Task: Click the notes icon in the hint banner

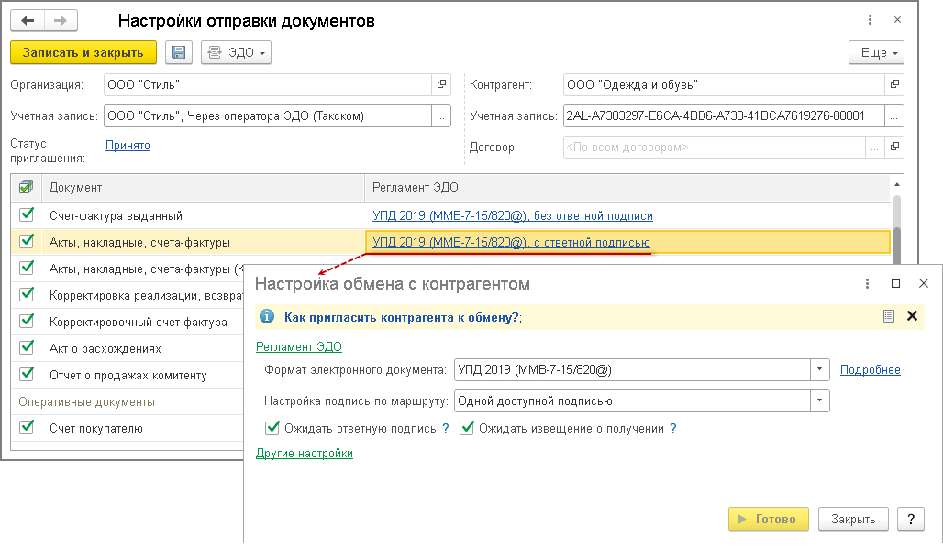Action: click(x=888, y=316)
